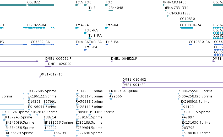
Task: Click EST EC35189.5prime label
Action: 89,123
